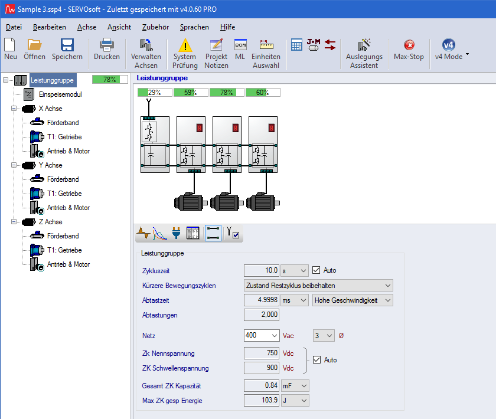Open the Auslegungs Assistent wizard
Screen dimensions: 496x419
click(364, 45)
